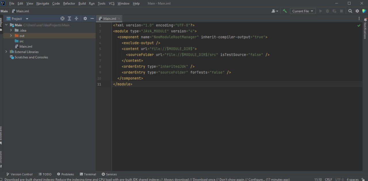This screenshot has width=368, height=181.
Task: Open the Problems tool window
Action: coord(65,174)
